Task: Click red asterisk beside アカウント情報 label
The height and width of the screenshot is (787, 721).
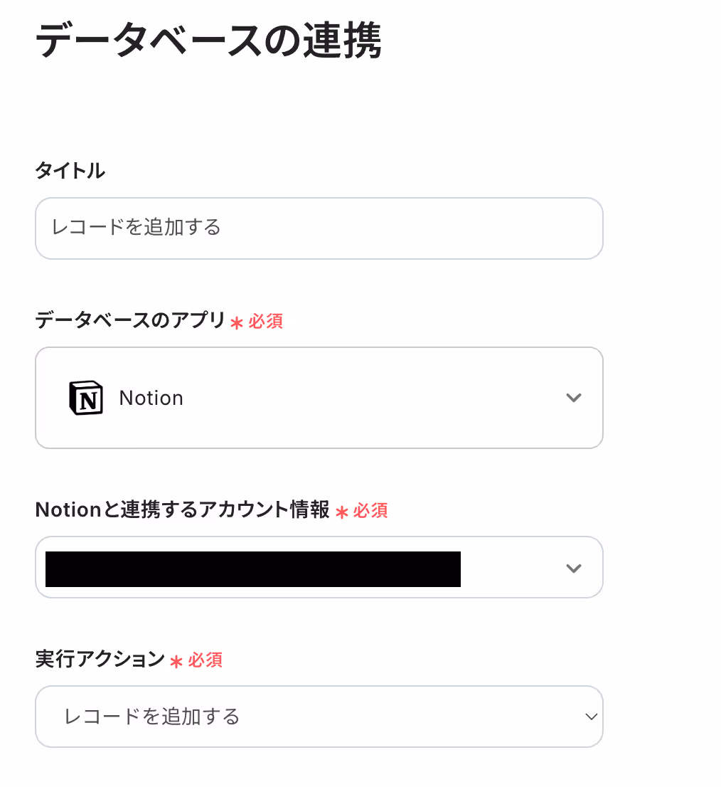Action: click(342, 512)
